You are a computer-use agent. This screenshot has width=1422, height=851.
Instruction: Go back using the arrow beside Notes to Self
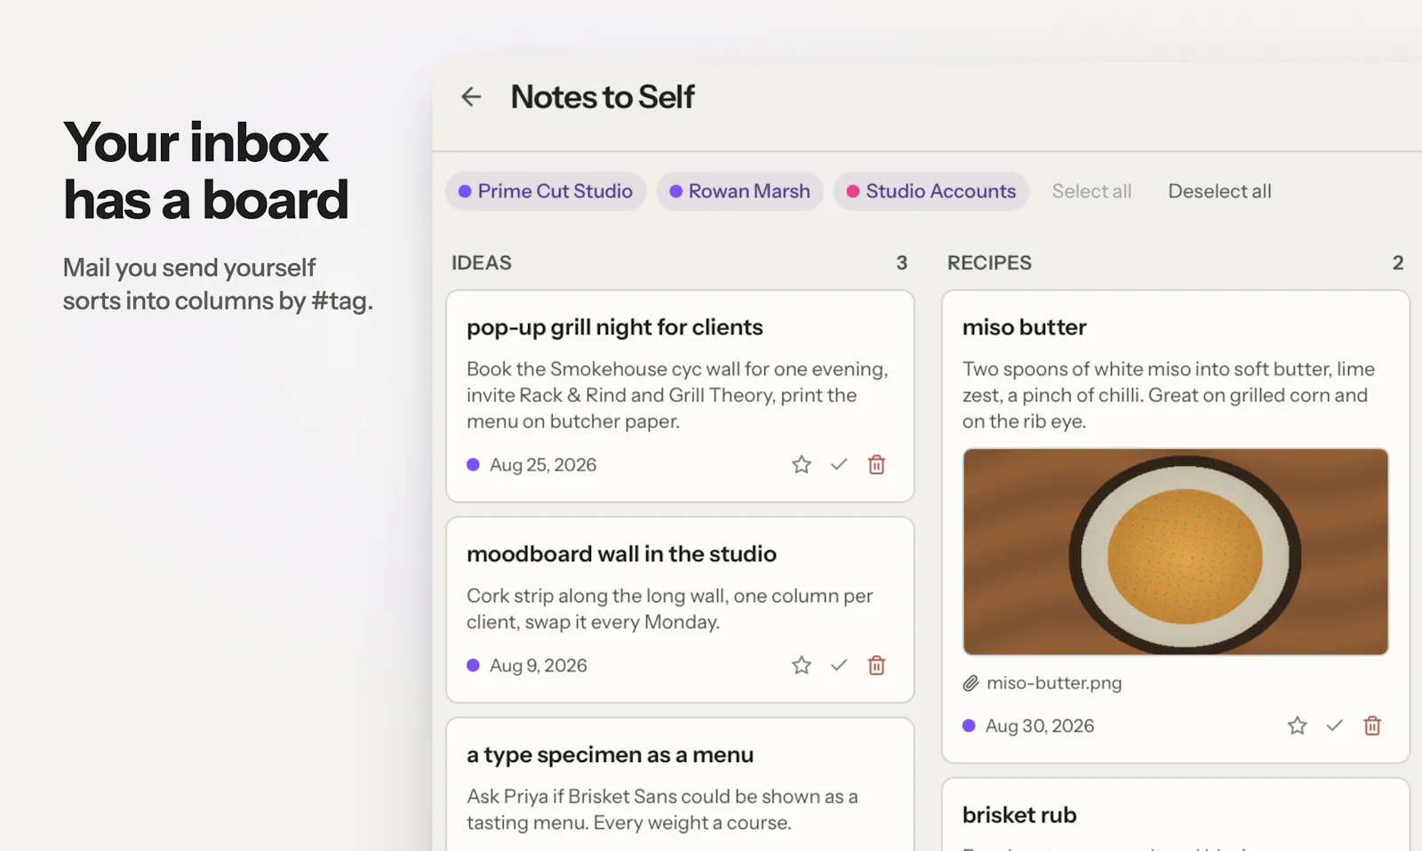pos(471,97)
